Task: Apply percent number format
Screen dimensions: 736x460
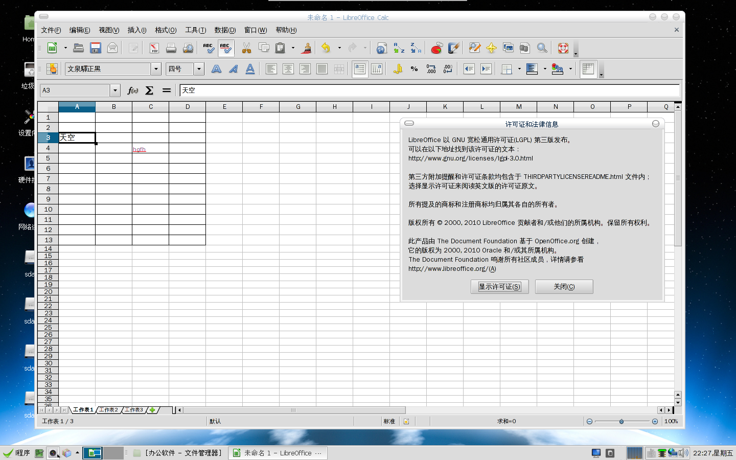Action: coord(415,68)
